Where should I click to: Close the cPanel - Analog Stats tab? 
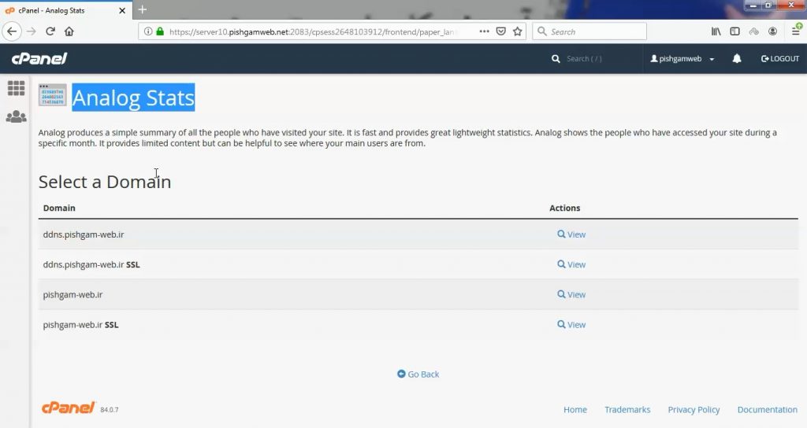(x=122, y=10)
